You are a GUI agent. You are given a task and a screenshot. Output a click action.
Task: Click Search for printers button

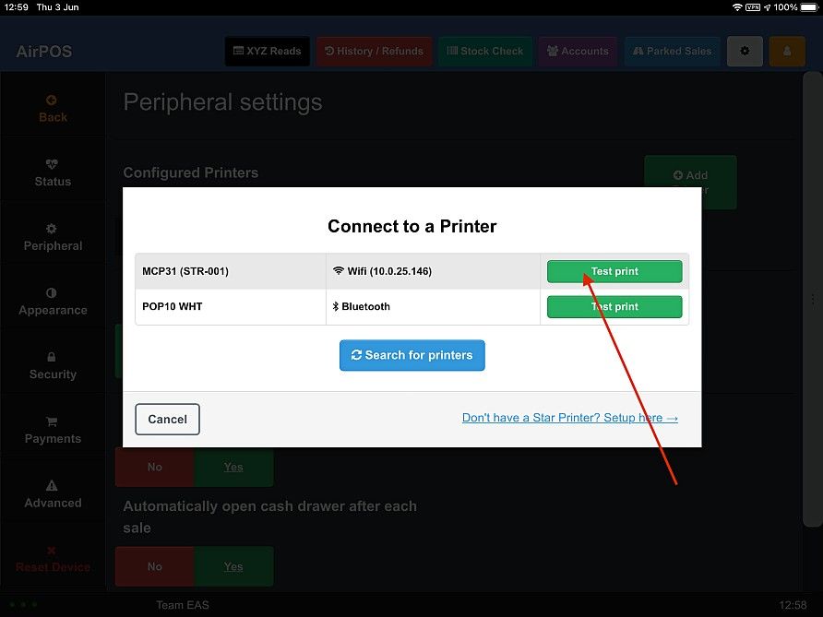click(x=412, y=355)
